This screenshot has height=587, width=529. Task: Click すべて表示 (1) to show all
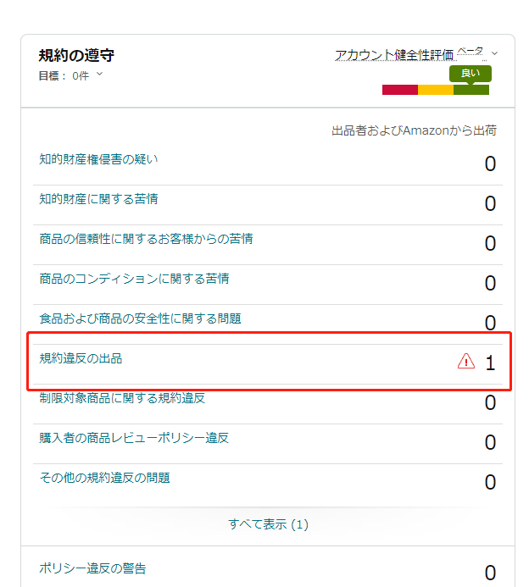coord(268,524)
